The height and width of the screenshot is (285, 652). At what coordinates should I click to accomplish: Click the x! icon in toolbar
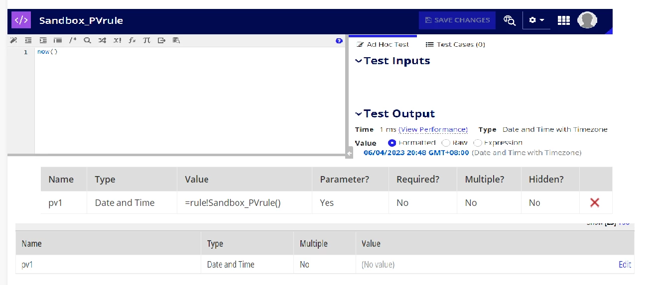pyautogui.click(x=117, y=41)
